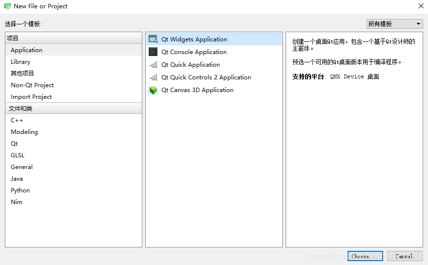Select the 其他项目 category
This screenshot has width=428, height=265.
click(74, 74)
